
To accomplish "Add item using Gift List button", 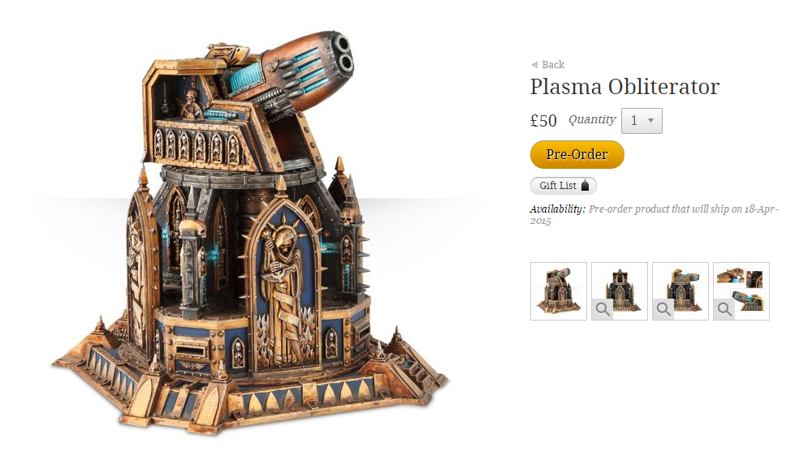I will (564, 185).
